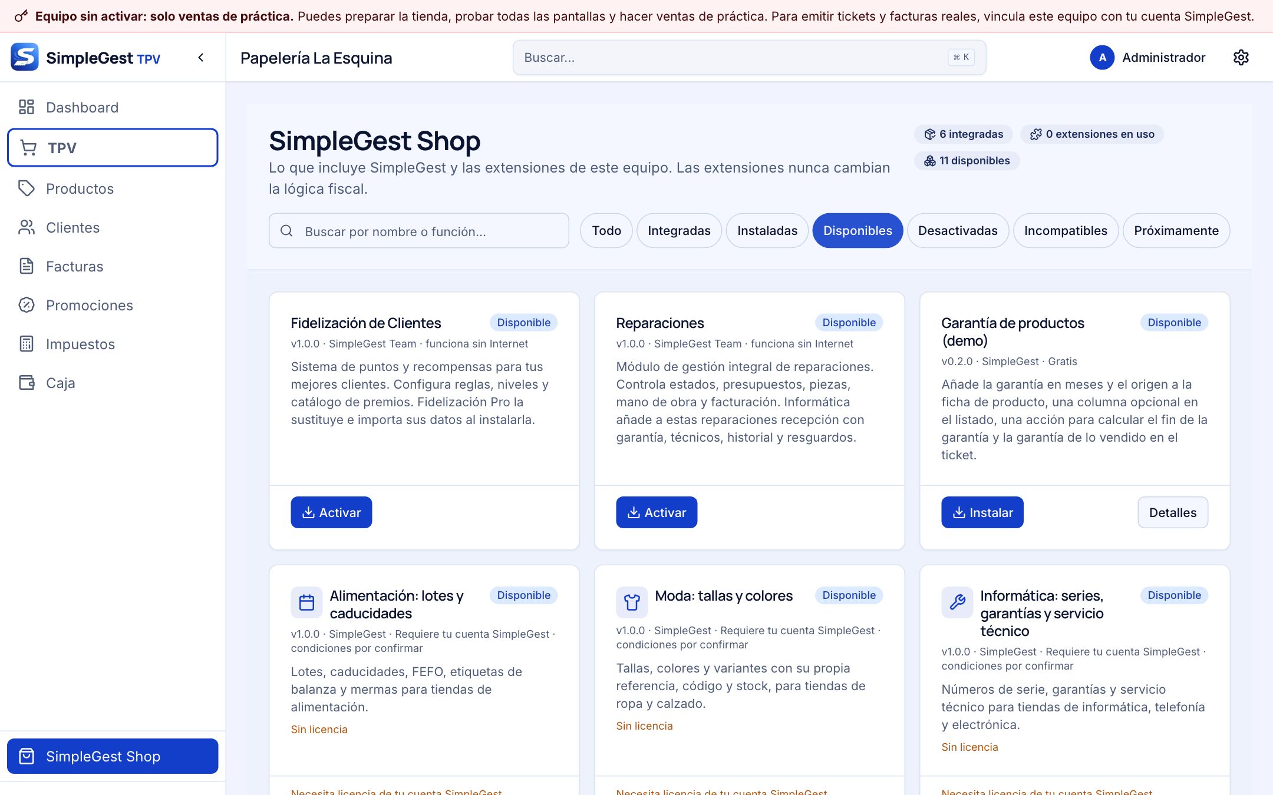
Task: Click the Caja wallet icon
Action: click(27, 383)
